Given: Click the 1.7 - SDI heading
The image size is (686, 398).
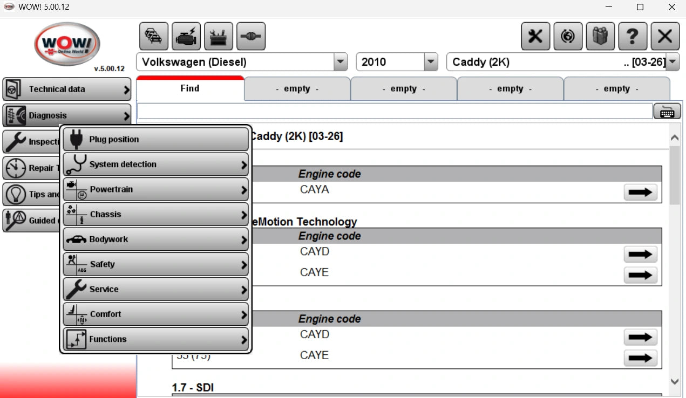Looking at the screenshot, I should 193,387.
